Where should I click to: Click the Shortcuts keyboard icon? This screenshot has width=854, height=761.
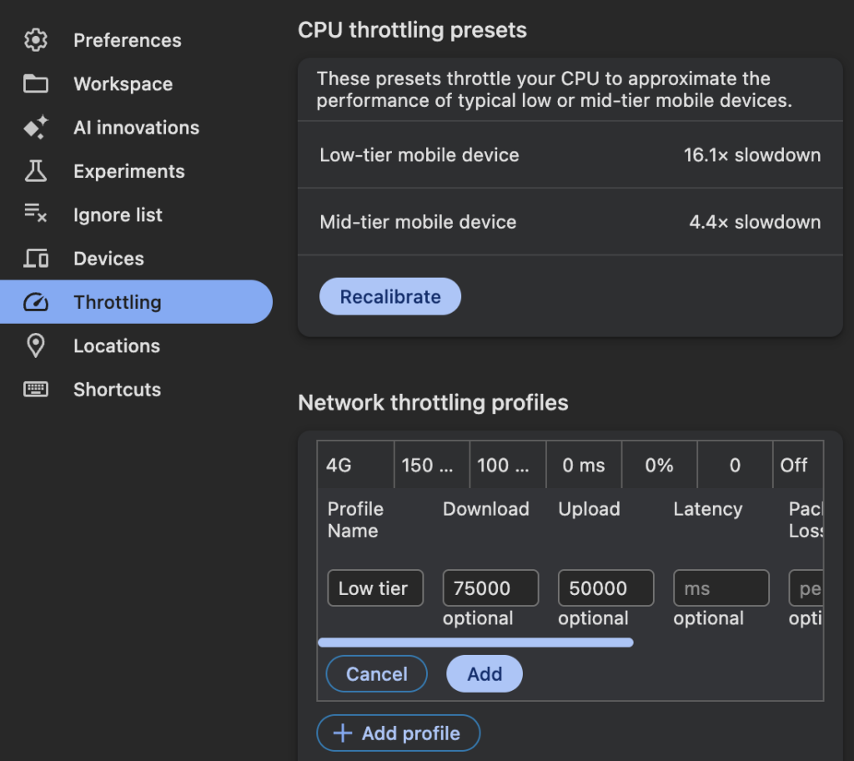point(35,390)
